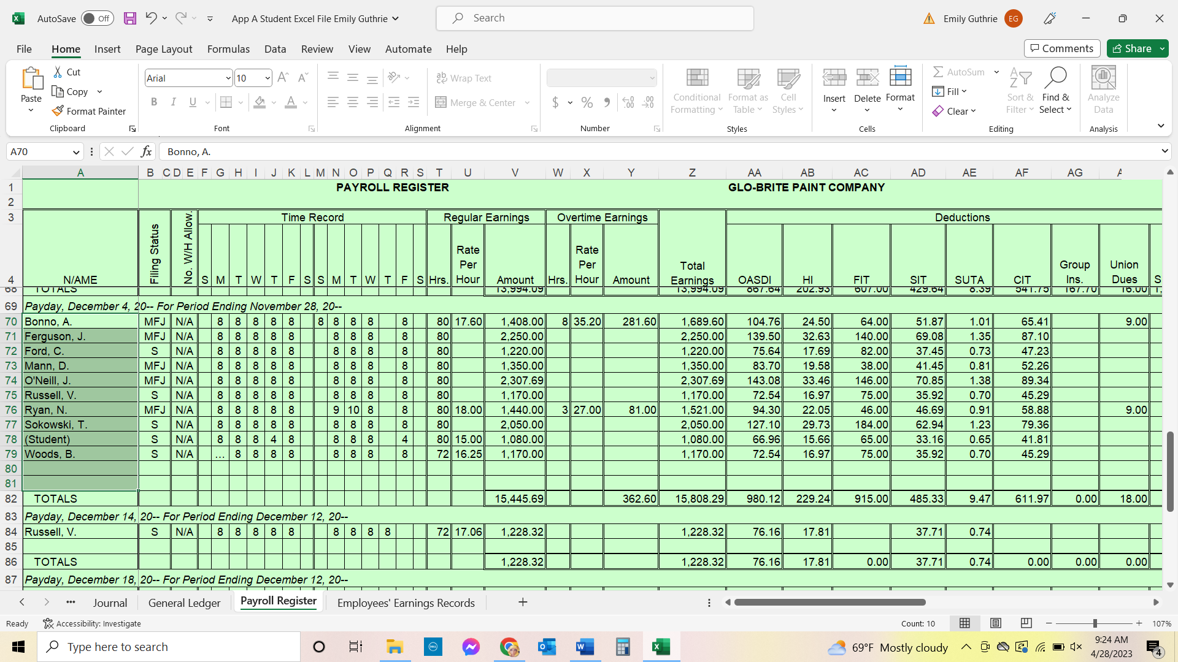Click the zoom slider handle
Image resolution: width=1178 pixels, height=662 pixels.
(1095, 623)
